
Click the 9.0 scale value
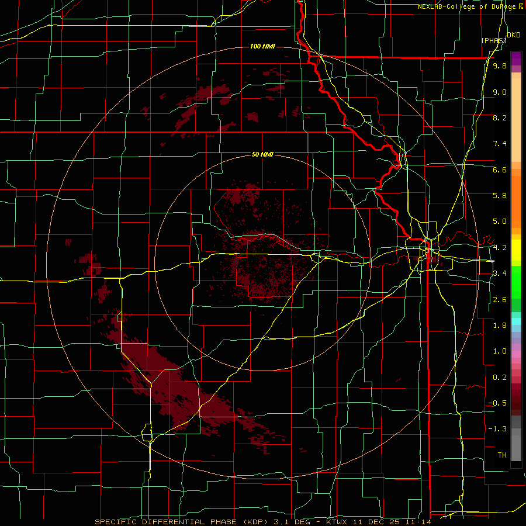coord(500,92)
